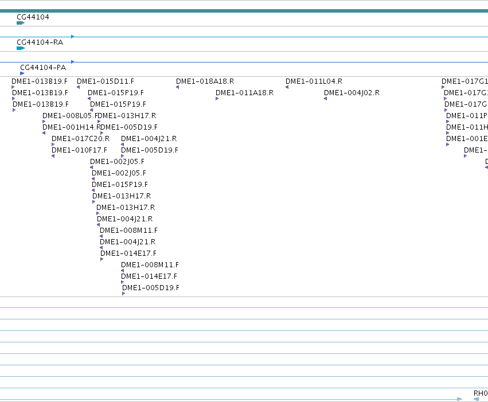Select the DME1-017C20.R feature label
This screenshot has width=488, height=402.
pyautogui.click(x=80, y=139)
